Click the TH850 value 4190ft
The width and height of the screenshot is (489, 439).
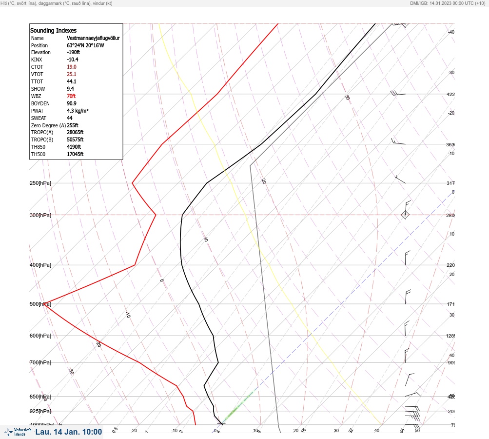(x=74, y=147)
